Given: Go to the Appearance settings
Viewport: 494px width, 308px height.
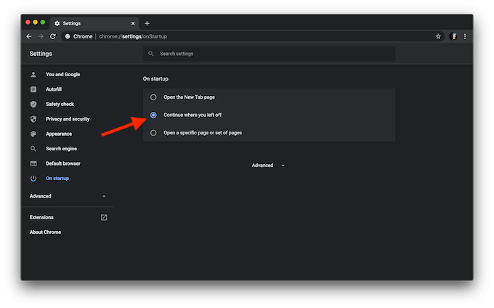Looking at the screenshot, I should pyautogui.click(x=59, y=134).
